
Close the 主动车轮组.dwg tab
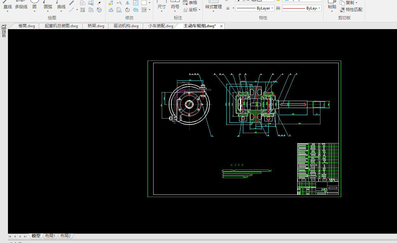[221, 26]
